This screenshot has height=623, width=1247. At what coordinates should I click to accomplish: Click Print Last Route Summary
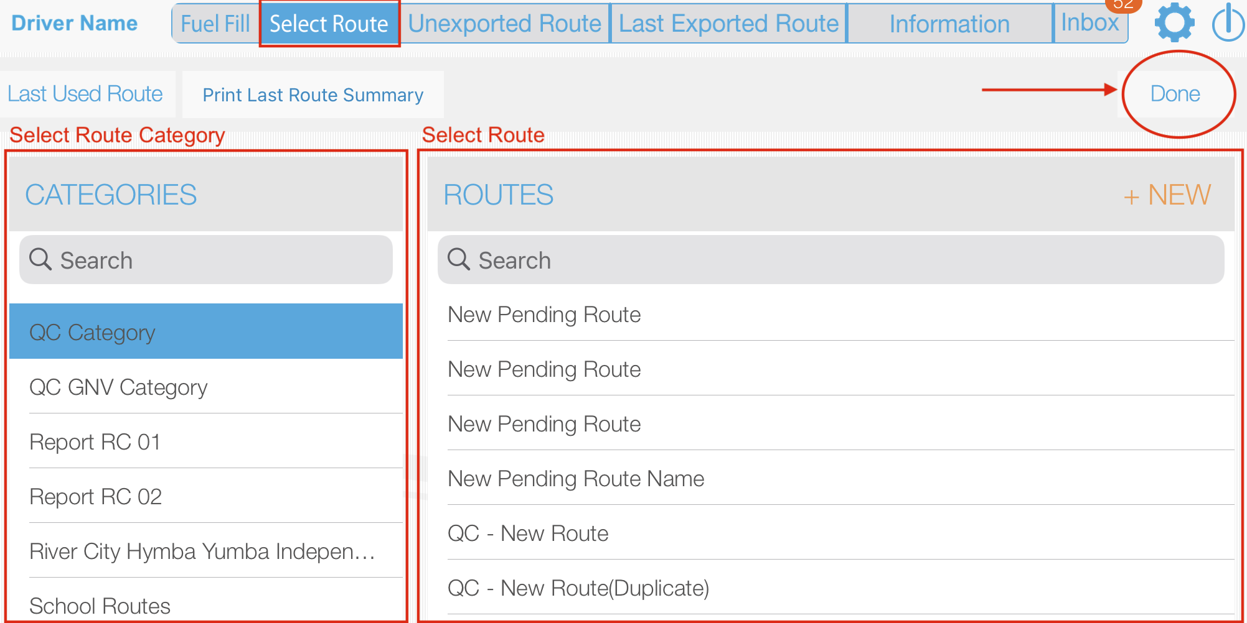312,95
